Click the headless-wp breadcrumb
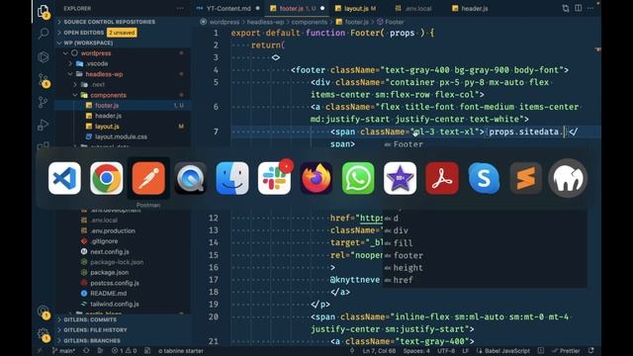633x356 pixels. (265, 22)
